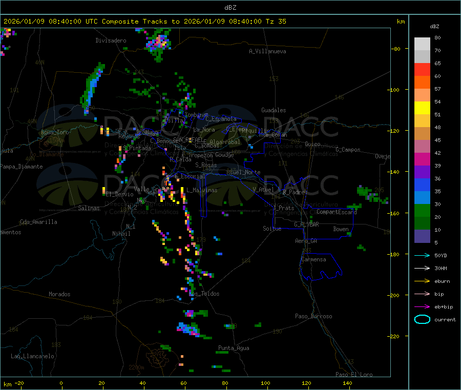The height and width of the screenshot is (390, 461).
Task: Click the 140 km tick on bottom axis
Action: [347, 383]
